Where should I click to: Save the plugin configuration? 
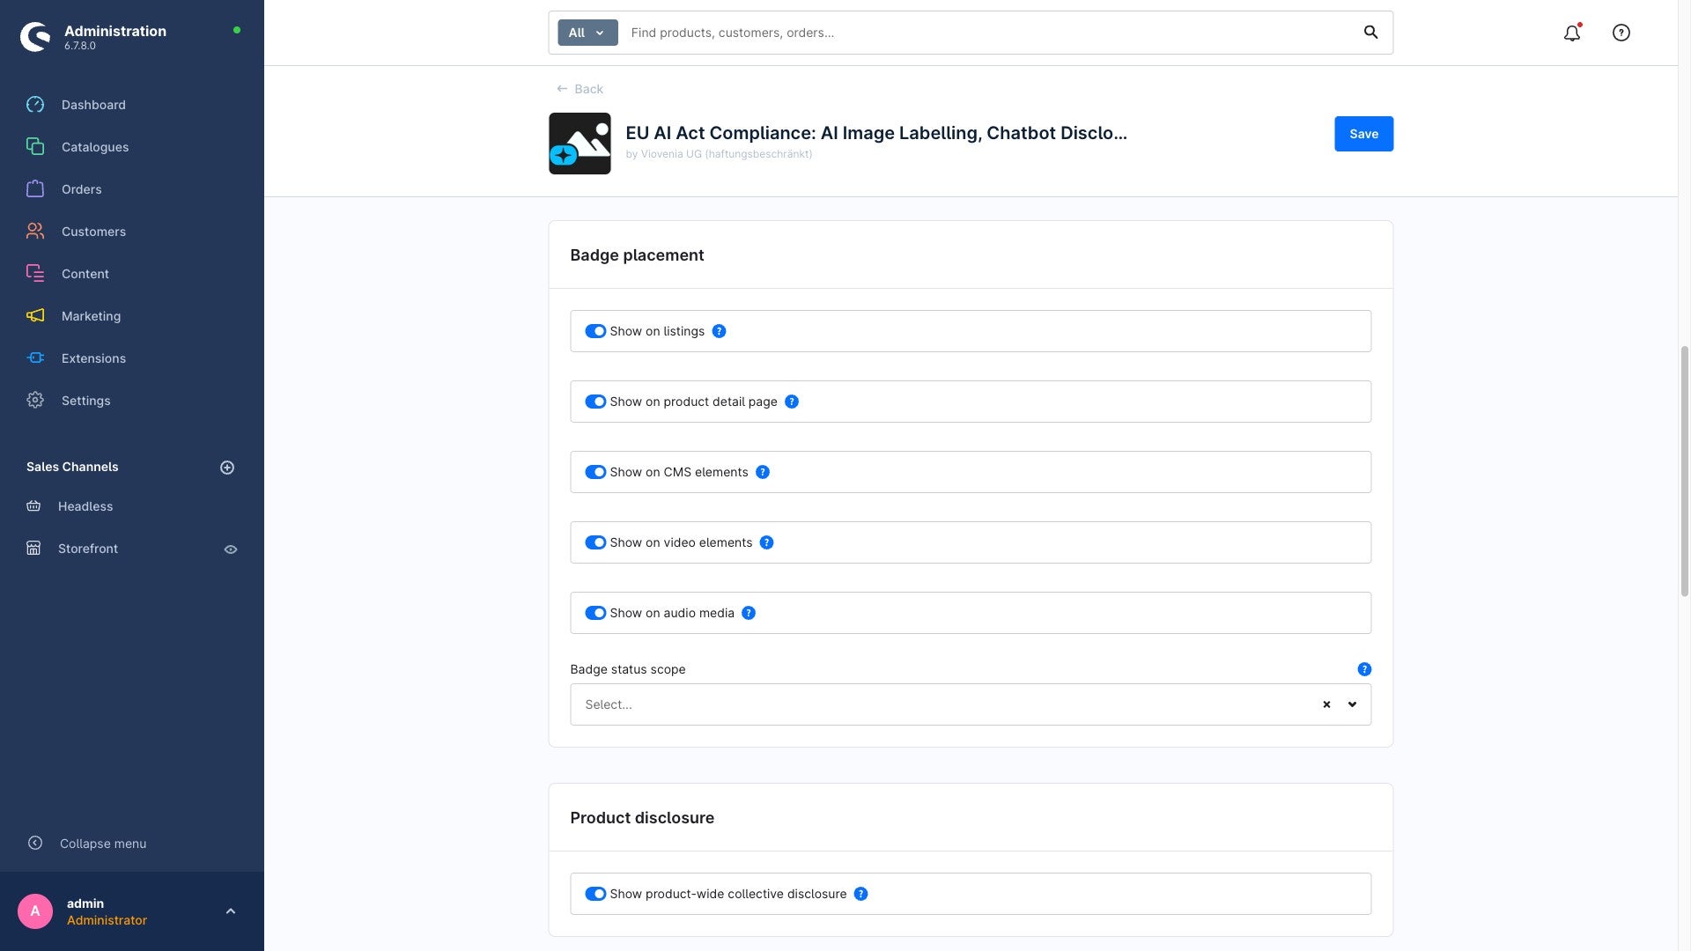click(1363, 134)
